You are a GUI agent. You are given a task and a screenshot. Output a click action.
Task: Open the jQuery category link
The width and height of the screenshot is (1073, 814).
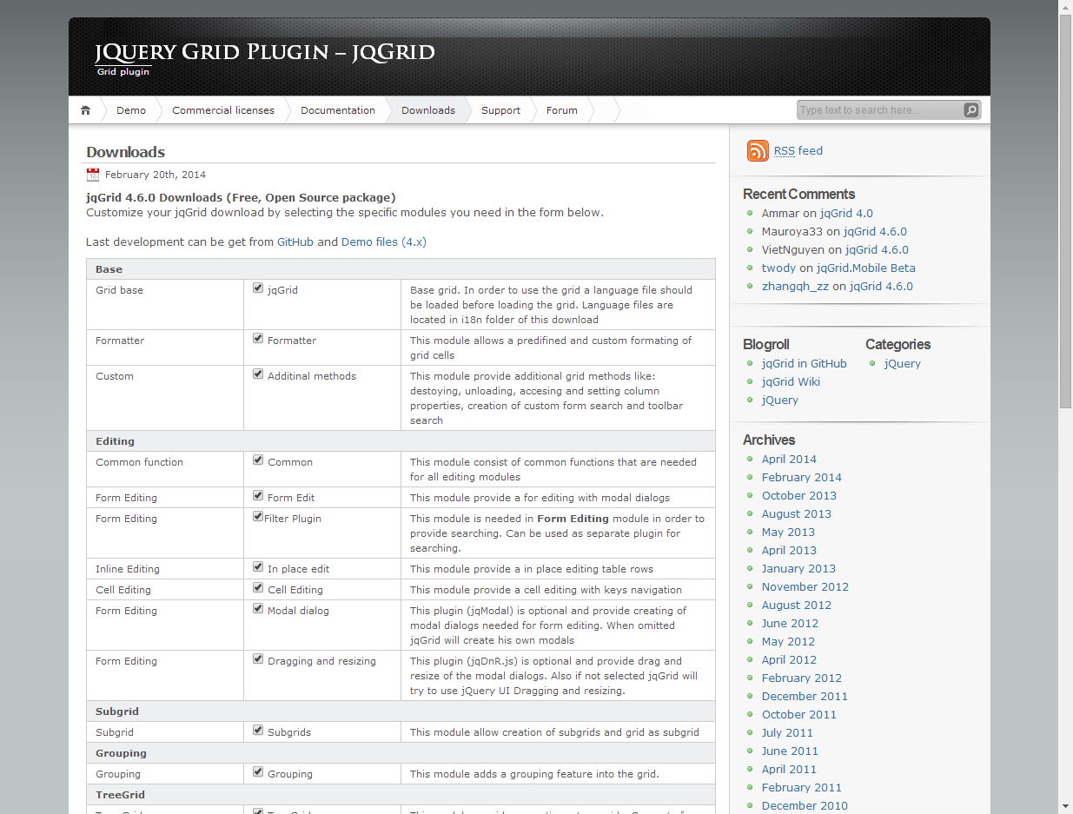pyautogui.click(x=903, y=364)
